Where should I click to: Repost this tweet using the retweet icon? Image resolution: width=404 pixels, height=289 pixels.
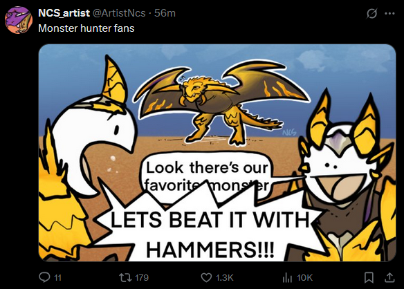click(x=125, y=277)
